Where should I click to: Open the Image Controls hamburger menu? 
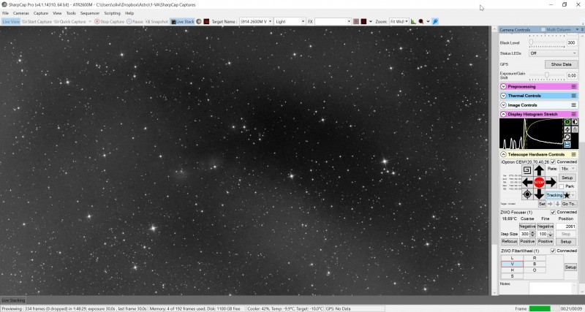point(574,105)
